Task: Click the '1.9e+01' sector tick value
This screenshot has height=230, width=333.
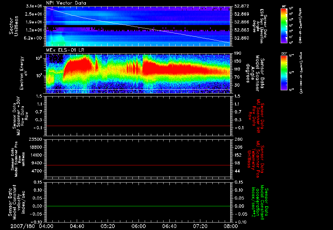Action: [x=33, y=22]
